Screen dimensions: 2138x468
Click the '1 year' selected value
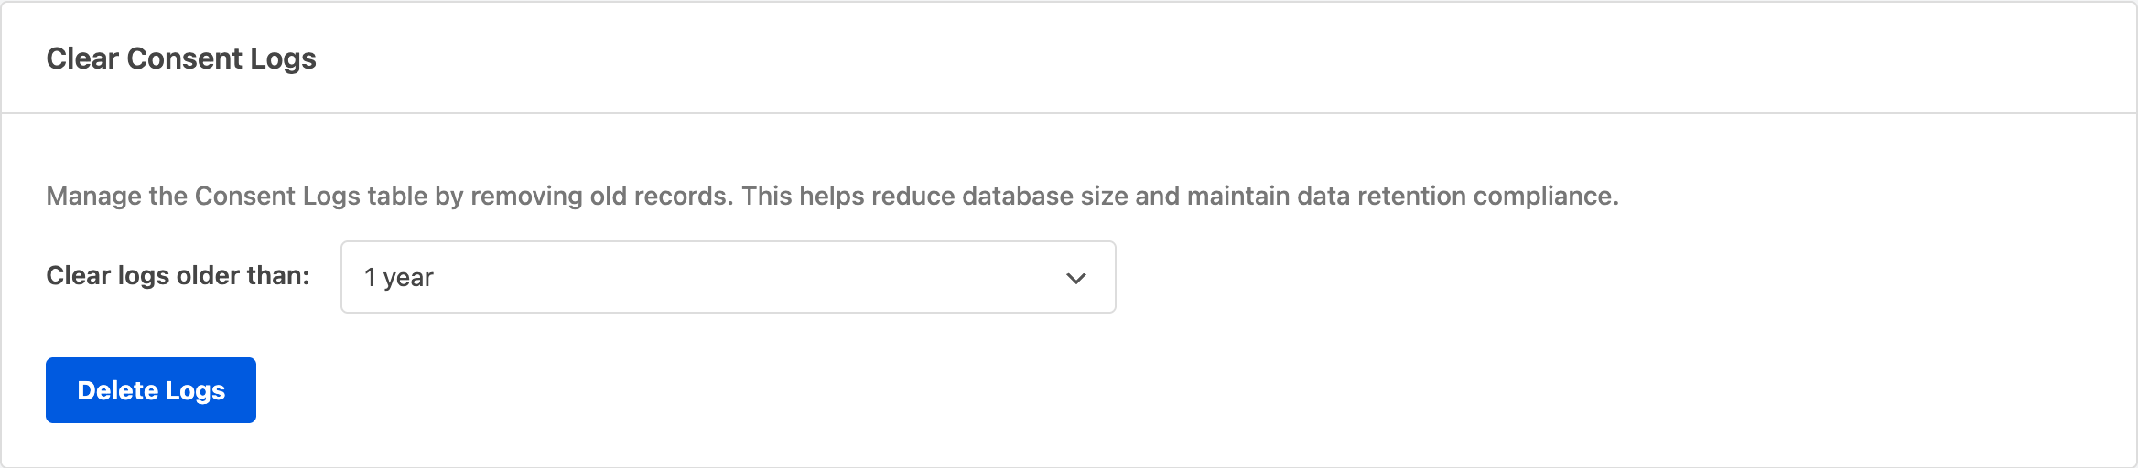(399, 278)
